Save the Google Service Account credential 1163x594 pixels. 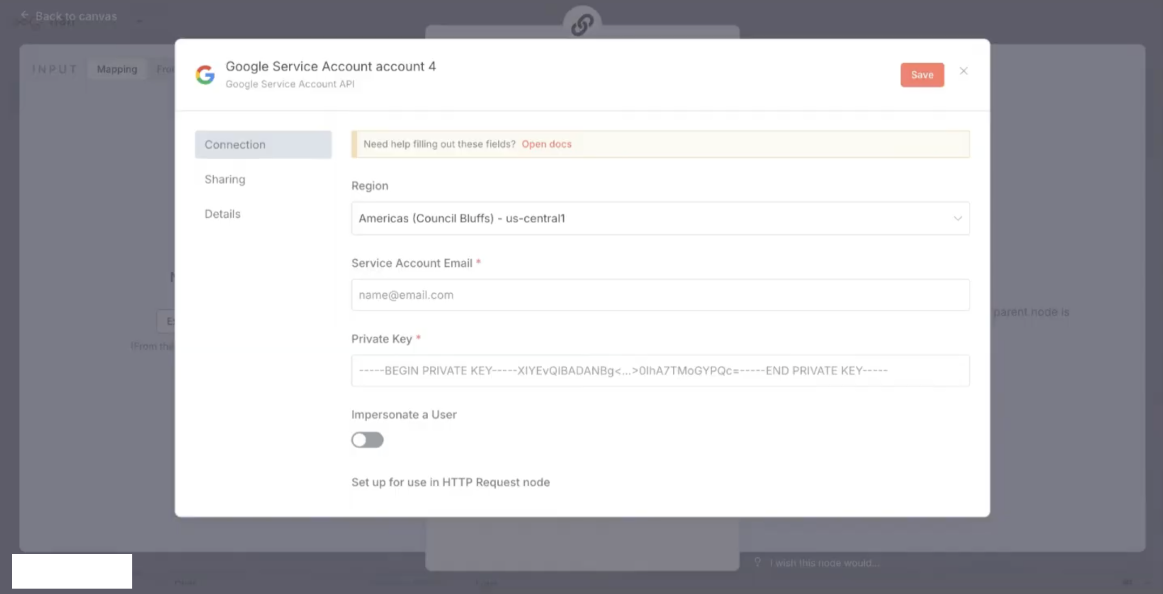(922, 75)
